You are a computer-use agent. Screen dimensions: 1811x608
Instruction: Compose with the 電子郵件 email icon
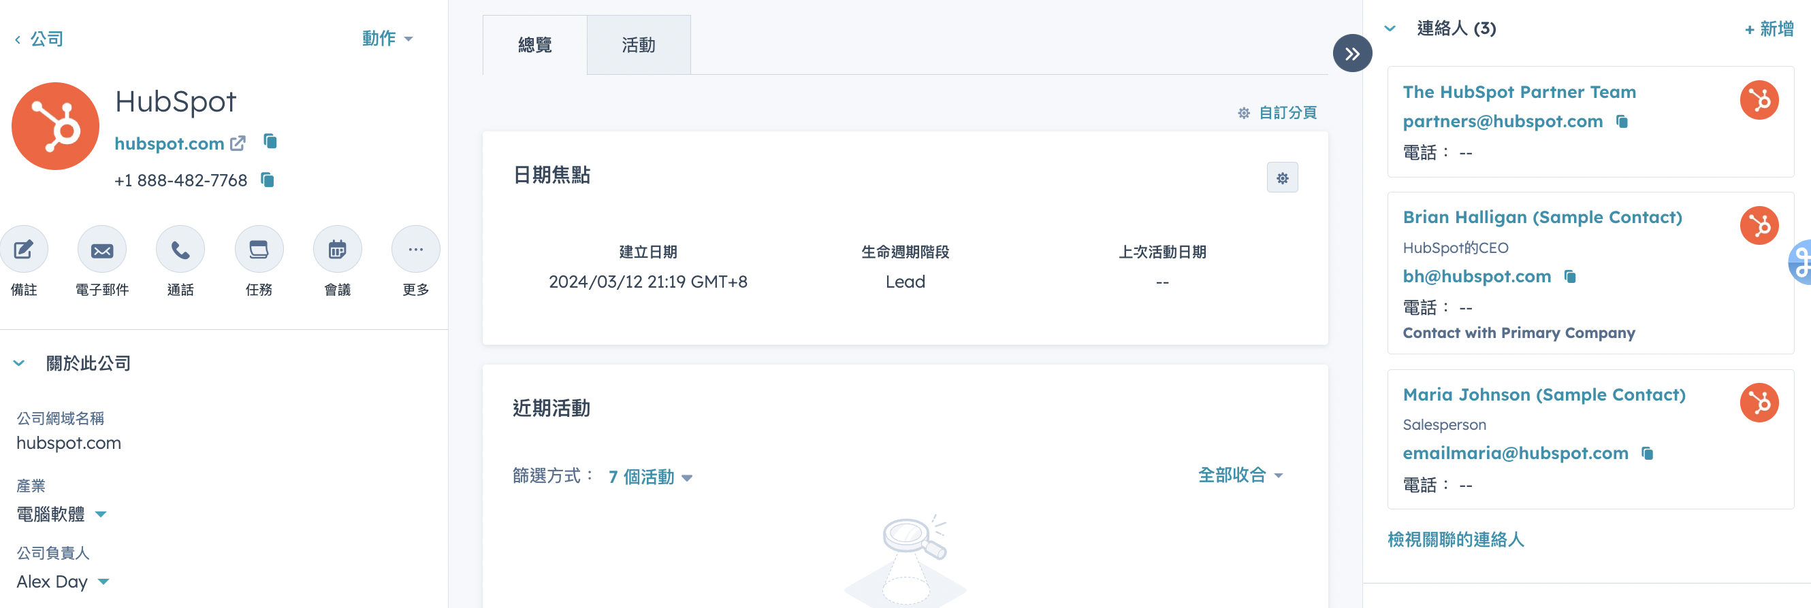click(102, 249)
